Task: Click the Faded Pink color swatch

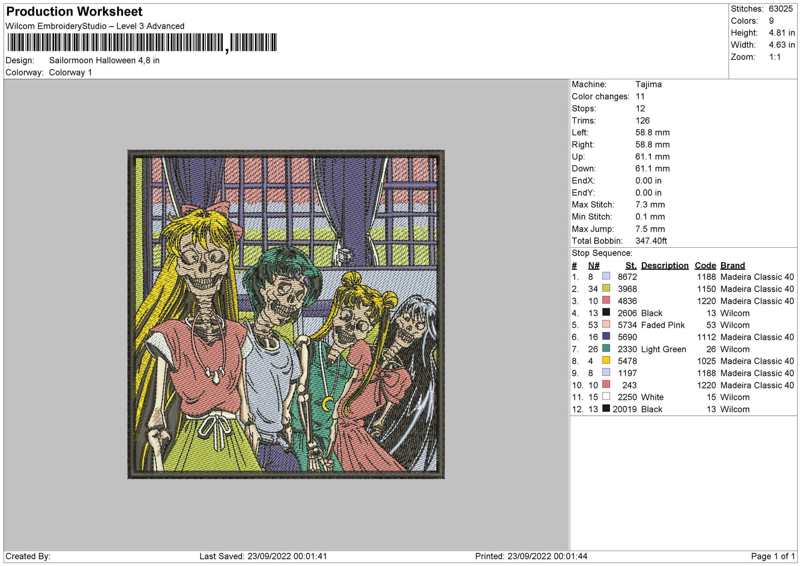Action: tap(606, 324)
